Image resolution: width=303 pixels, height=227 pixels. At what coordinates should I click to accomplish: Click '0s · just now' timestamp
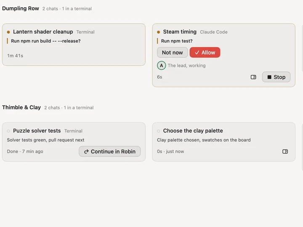pos(170,151)
